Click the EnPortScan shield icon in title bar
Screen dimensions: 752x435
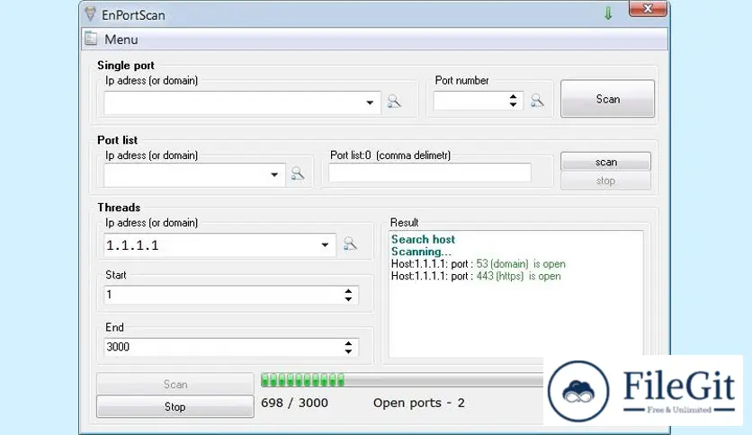point(90,13)
